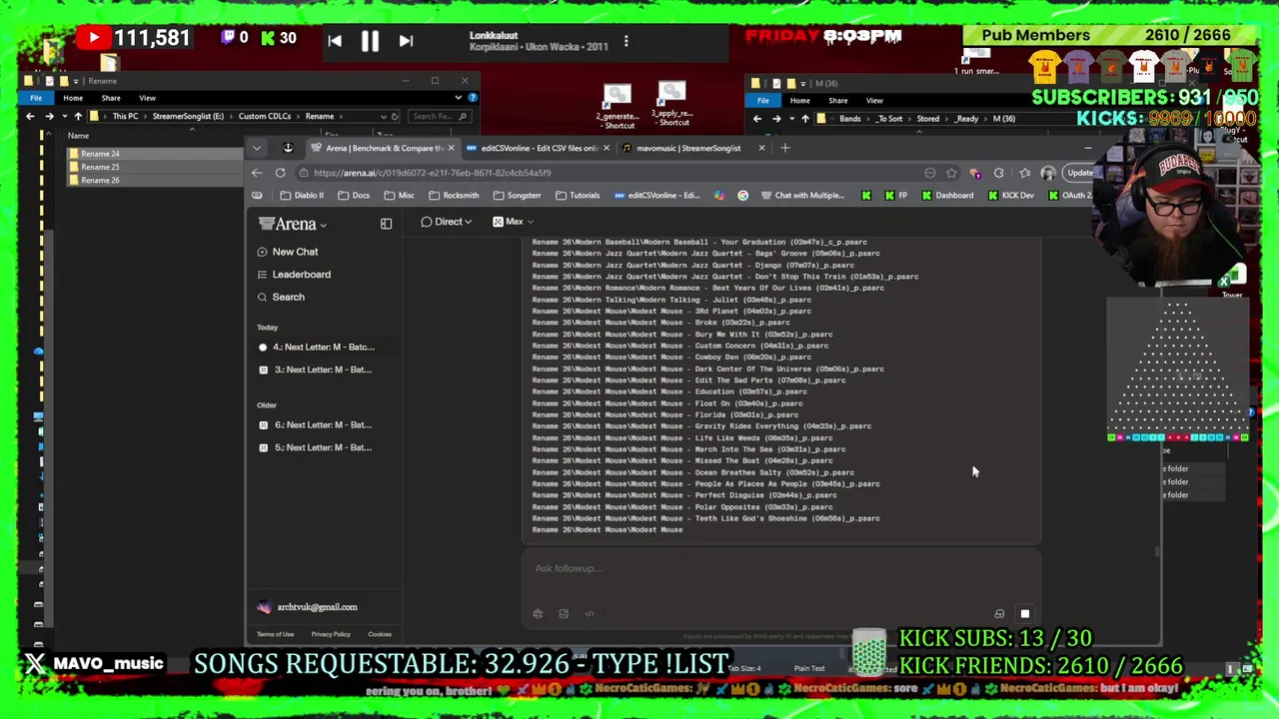Click Up arrow in Rename Explorer window

[x=78, y=116]
